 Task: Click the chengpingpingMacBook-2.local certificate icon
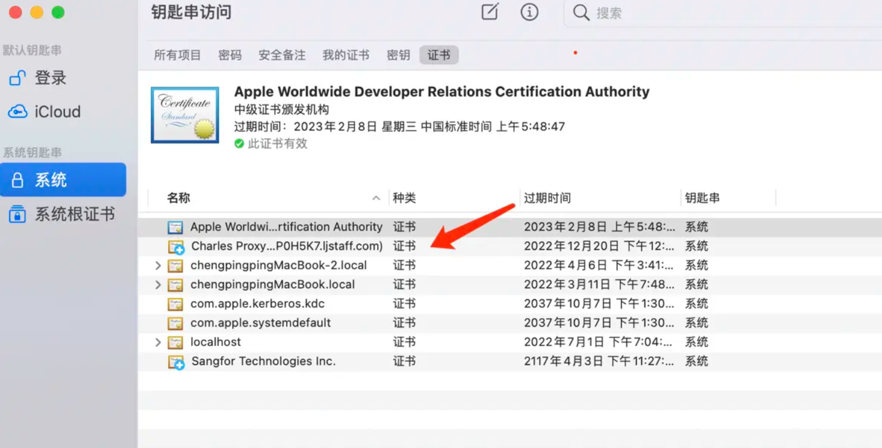[x=175, y=266]
